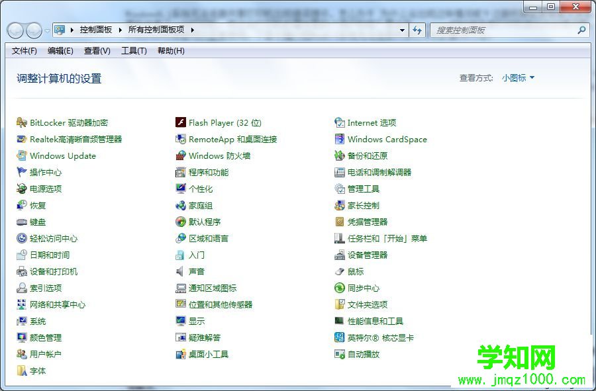596x391 pixels.
Task: Open the Windows Update icon
Action: [x=22, y=155]
